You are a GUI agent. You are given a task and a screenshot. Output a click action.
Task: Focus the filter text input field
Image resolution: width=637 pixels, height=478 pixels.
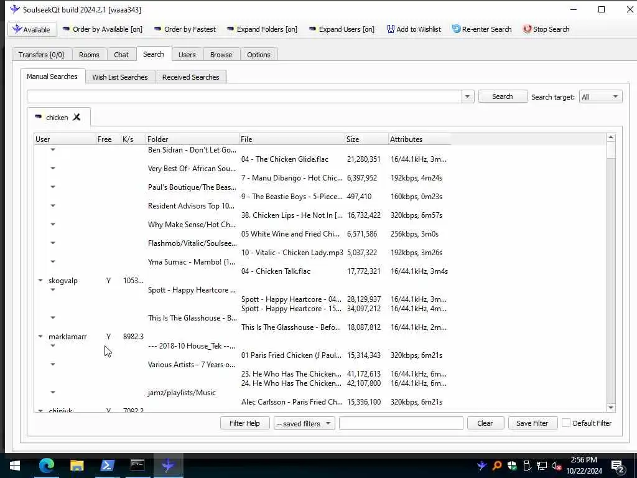401,423
